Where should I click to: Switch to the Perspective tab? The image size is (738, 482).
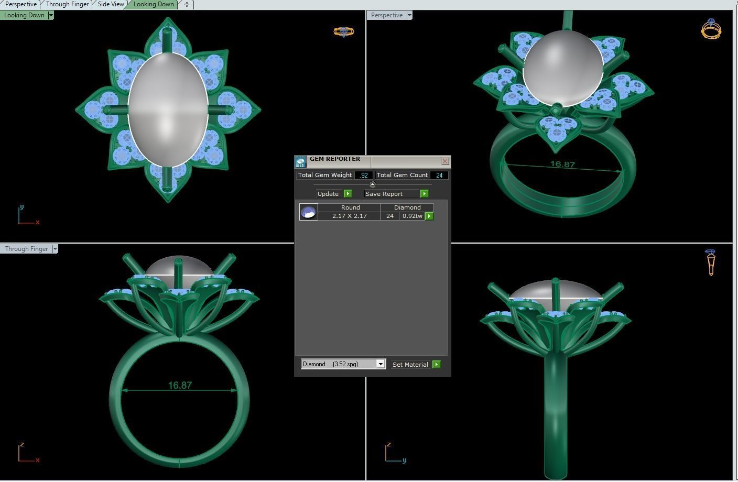[20, 4]
